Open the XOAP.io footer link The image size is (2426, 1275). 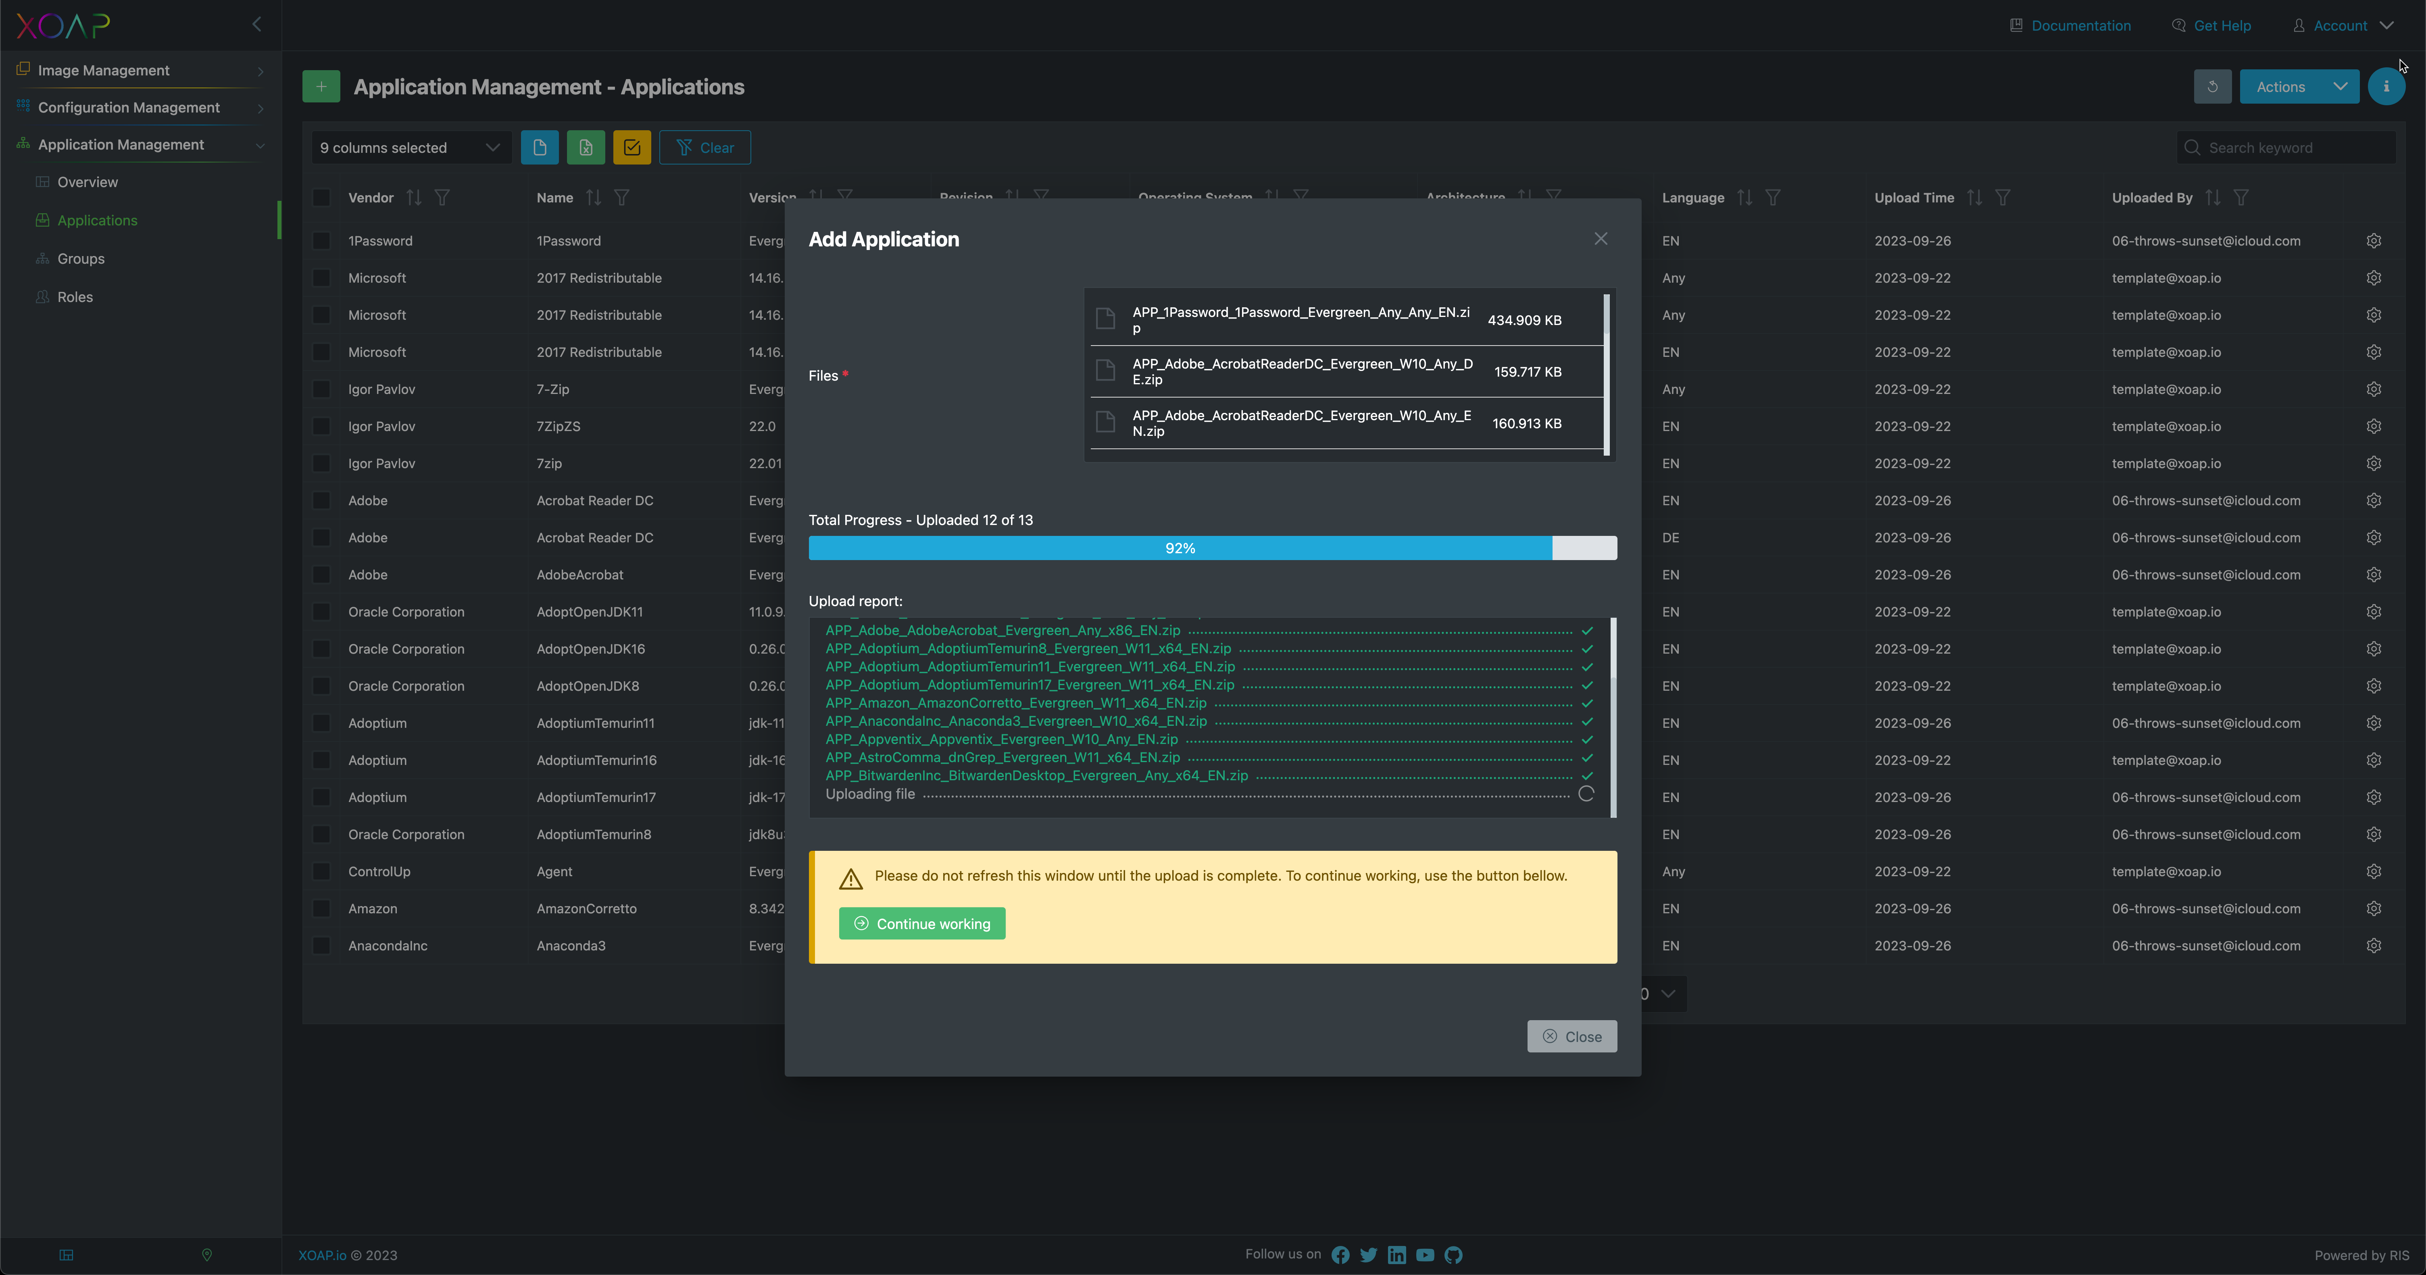point(322,1255)
